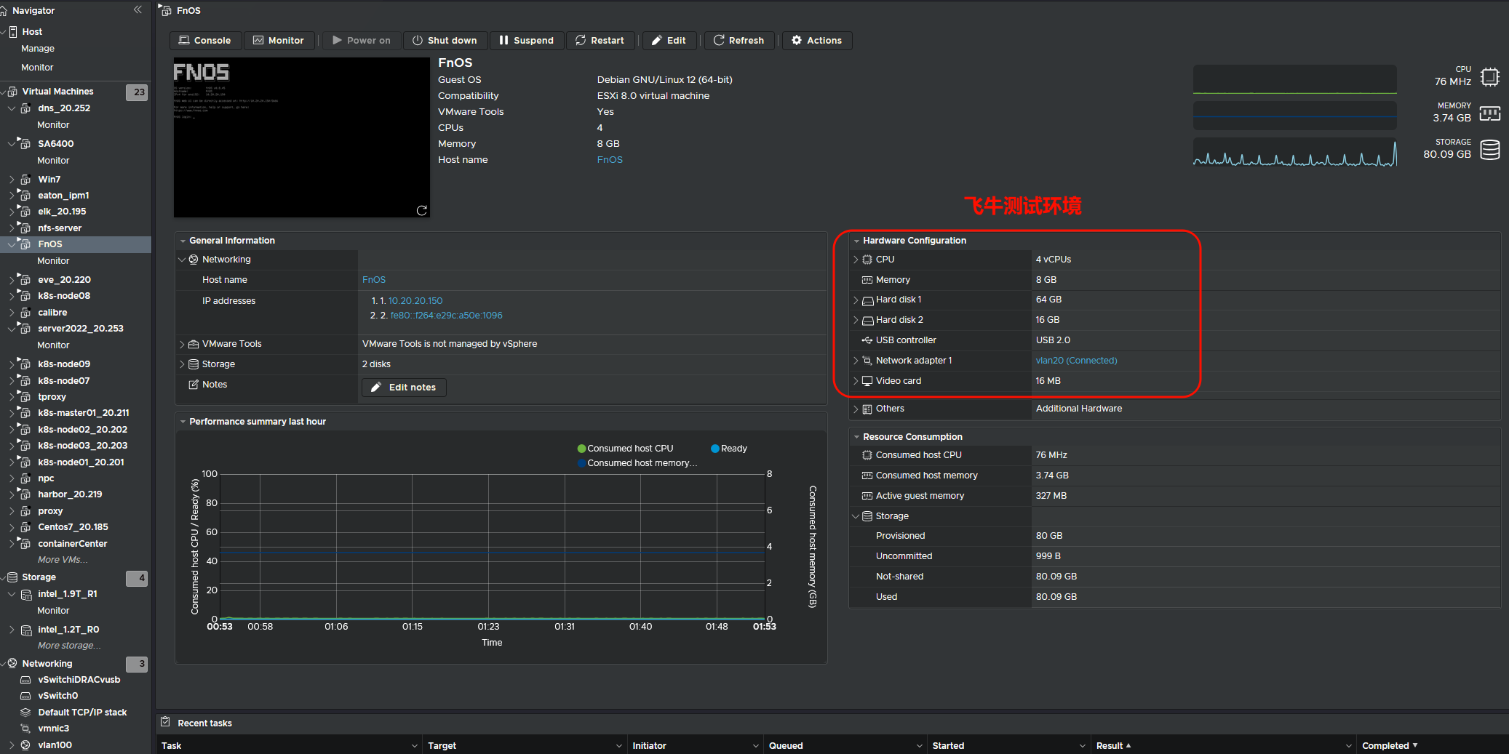Image resolution: width=1509 pixels, height=754 pixels.
Task: Click the MEMORY usage icon
Action: pos(1489,113)
